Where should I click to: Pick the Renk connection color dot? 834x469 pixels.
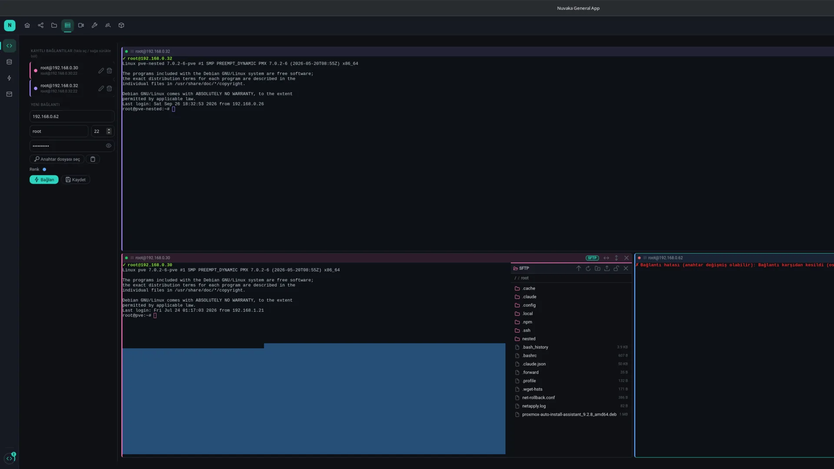click(x=44, y=169)
